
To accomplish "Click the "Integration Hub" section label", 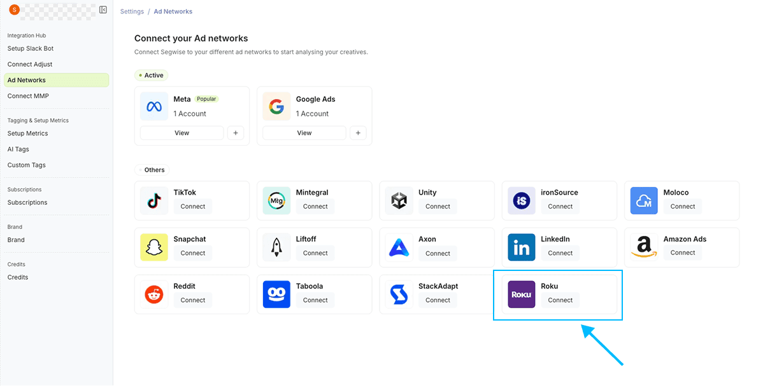I will [x=27, y=36].
